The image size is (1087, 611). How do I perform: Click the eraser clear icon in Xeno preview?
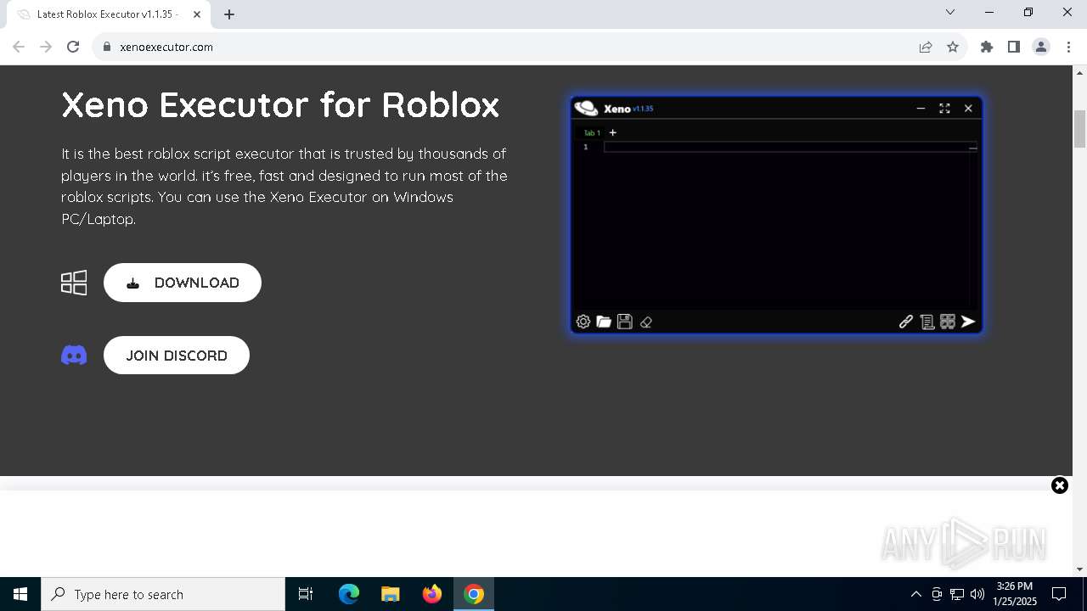point(646,322)
